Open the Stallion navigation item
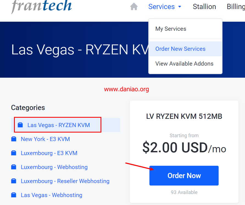This screenshot has width=245, height=205. click(x=204, y=7)
